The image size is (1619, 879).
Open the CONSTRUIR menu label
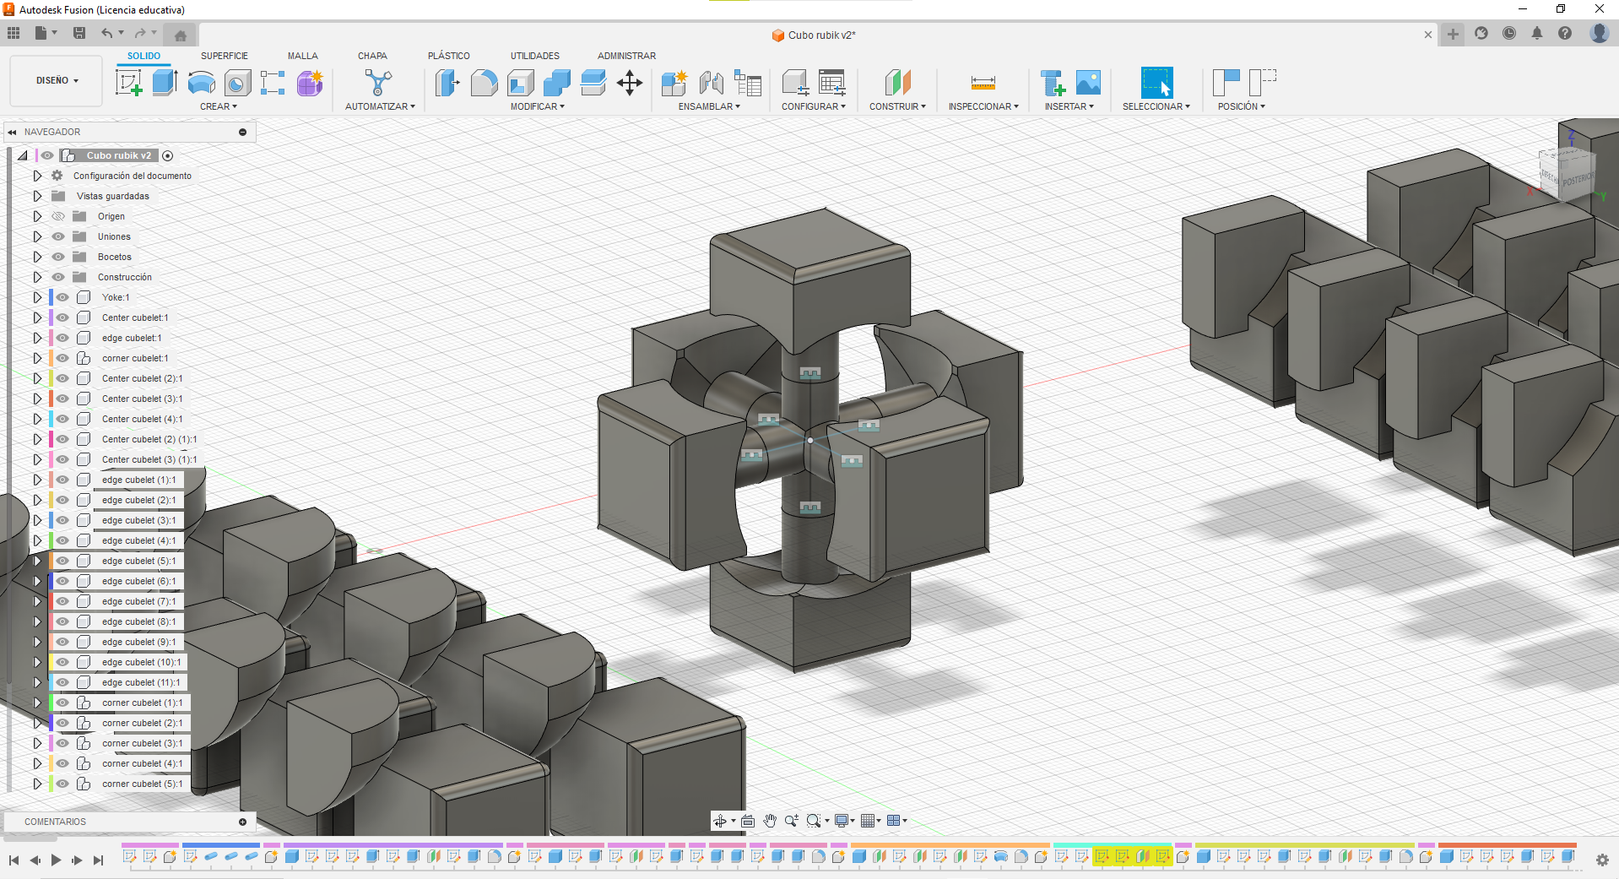(x=897, y=106)
